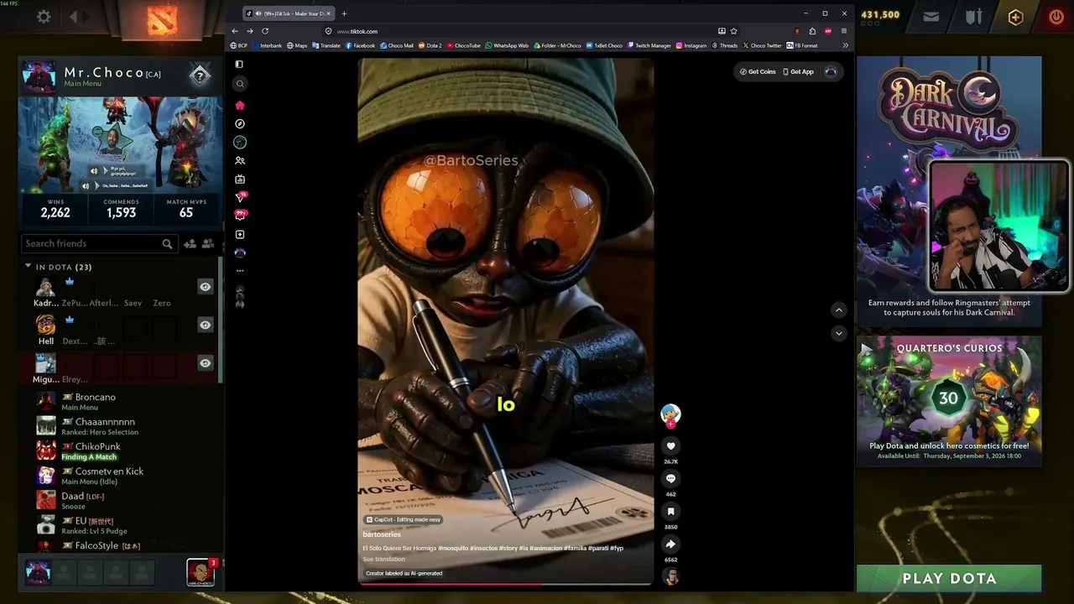Open the creator avatar beside the video
This screenshot has width=1074, height=604.
pyautogui.click(x=670, y=413)
